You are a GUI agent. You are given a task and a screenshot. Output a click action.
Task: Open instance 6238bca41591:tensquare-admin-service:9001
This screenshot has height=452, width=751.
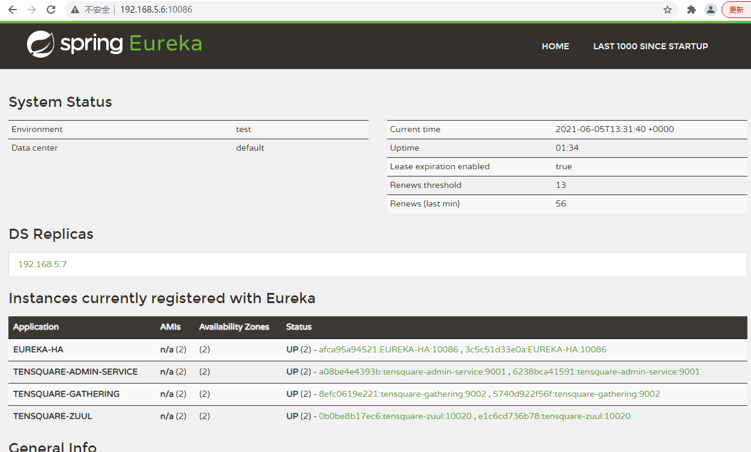(606, 372)
